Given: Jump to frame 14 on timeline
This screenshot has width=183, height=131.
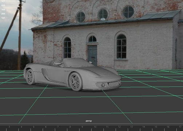Looking at the screenshot, I should click(144, 127).
